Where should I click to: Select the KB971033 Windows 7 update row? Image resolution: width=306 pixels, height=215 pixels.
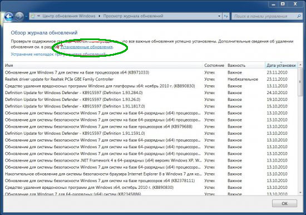click(x=151, y=72)
